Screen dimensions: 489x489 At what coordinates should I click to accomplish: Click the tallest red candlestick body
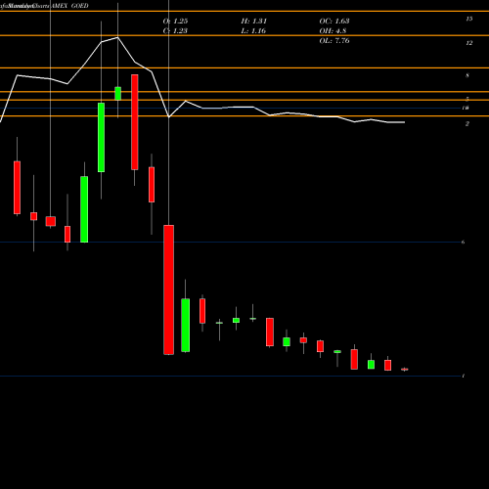pyautogui.click(x=168, y=289)
